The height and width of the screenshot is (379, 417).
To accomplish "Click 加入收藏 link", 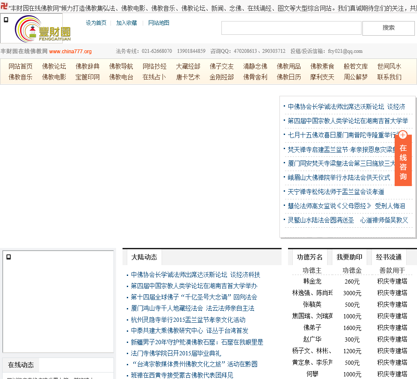I will click(x=126, y=23).
